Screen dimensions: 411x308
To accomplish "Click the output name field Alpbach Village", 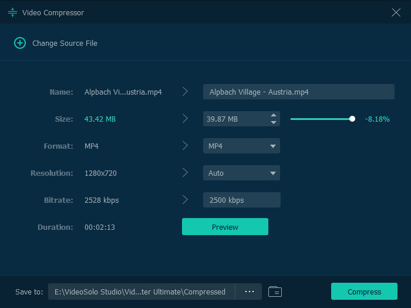I will coord(298,92).
